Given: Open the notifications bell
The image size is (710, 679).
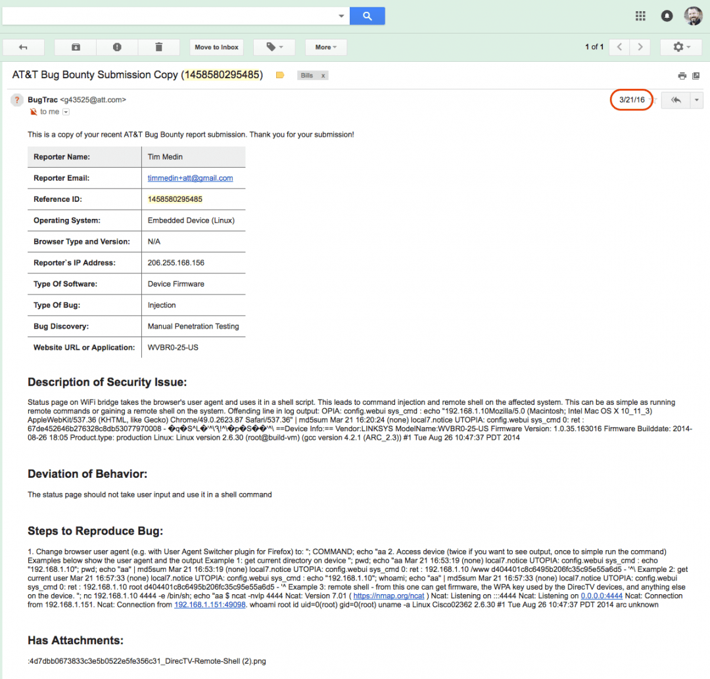Looking at the screenshot, I should [x=667, y=16].
